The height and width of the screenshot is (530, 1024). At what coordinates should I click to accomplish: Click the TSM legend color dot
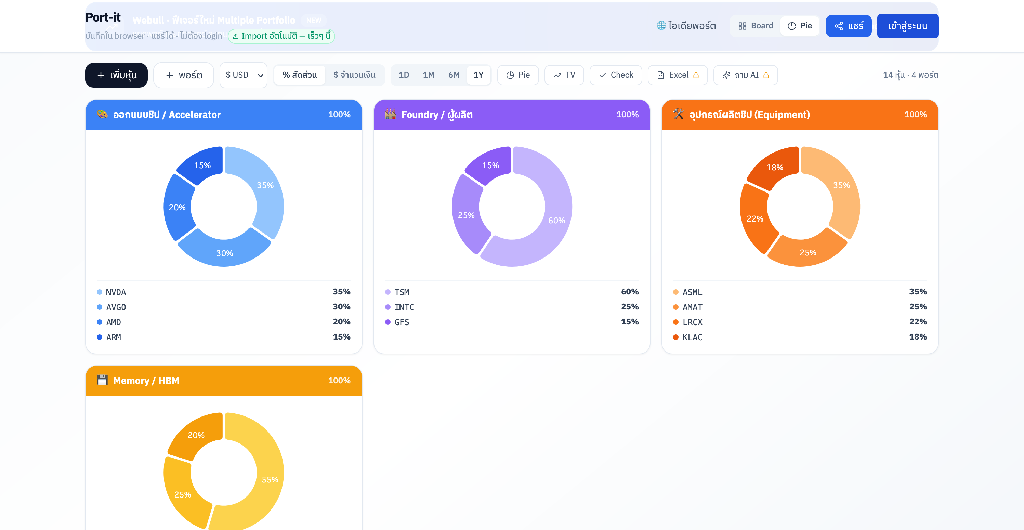point(388,292)
